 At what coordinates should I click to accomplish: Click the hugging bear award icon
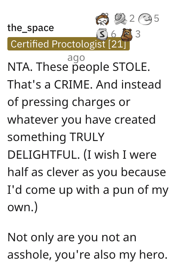point(127,35)
